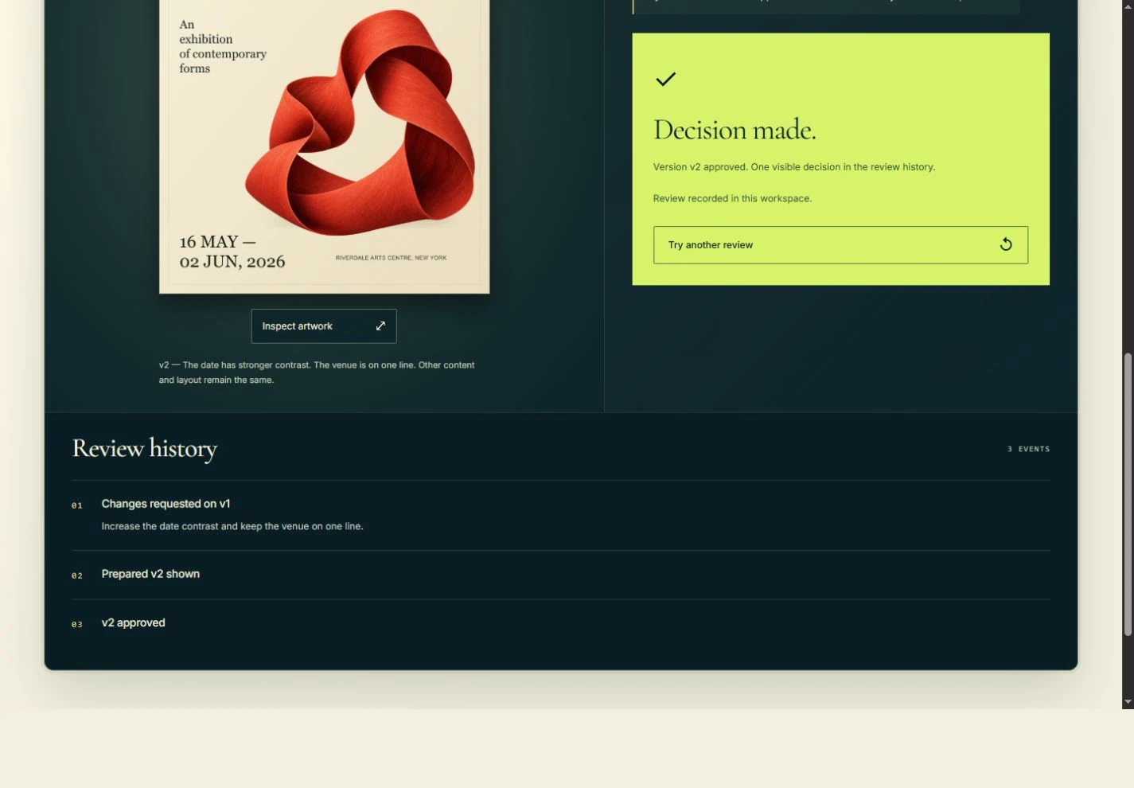Select the 'Prepared v2 shown' history entry
The height and width of the screenshot is (788, 1134).
(561, 575)
